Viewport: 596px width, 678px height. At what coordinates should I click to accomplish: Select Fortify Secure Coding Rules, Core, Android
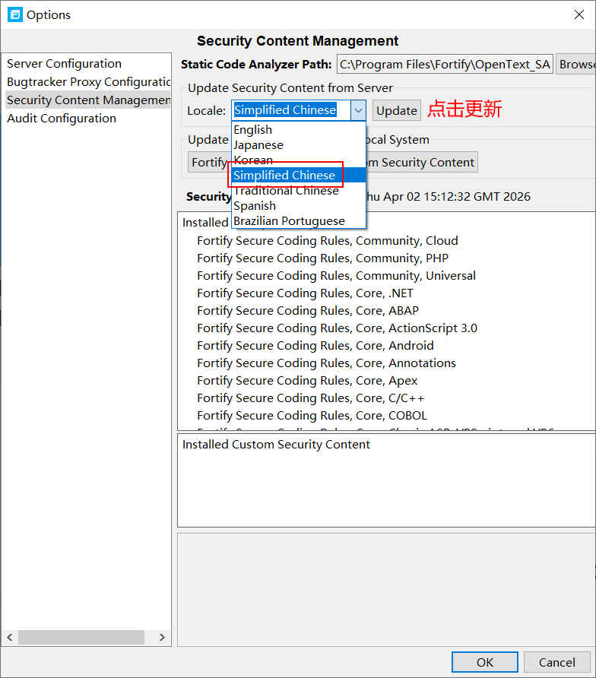[315, 346]
